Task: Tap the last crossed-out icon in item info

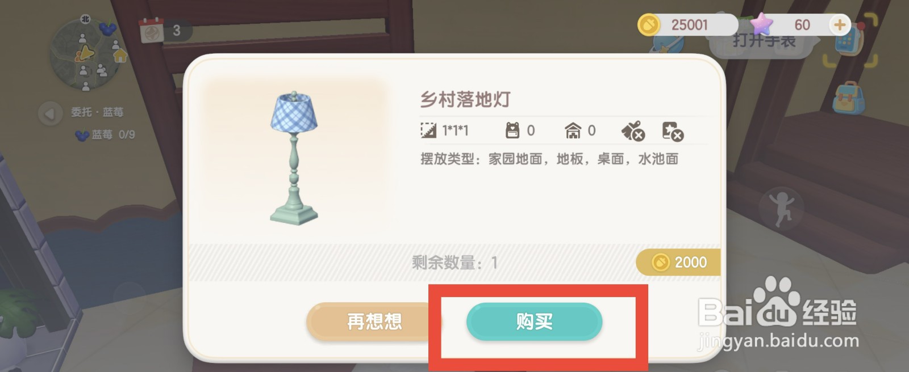Action: [673, 131]
